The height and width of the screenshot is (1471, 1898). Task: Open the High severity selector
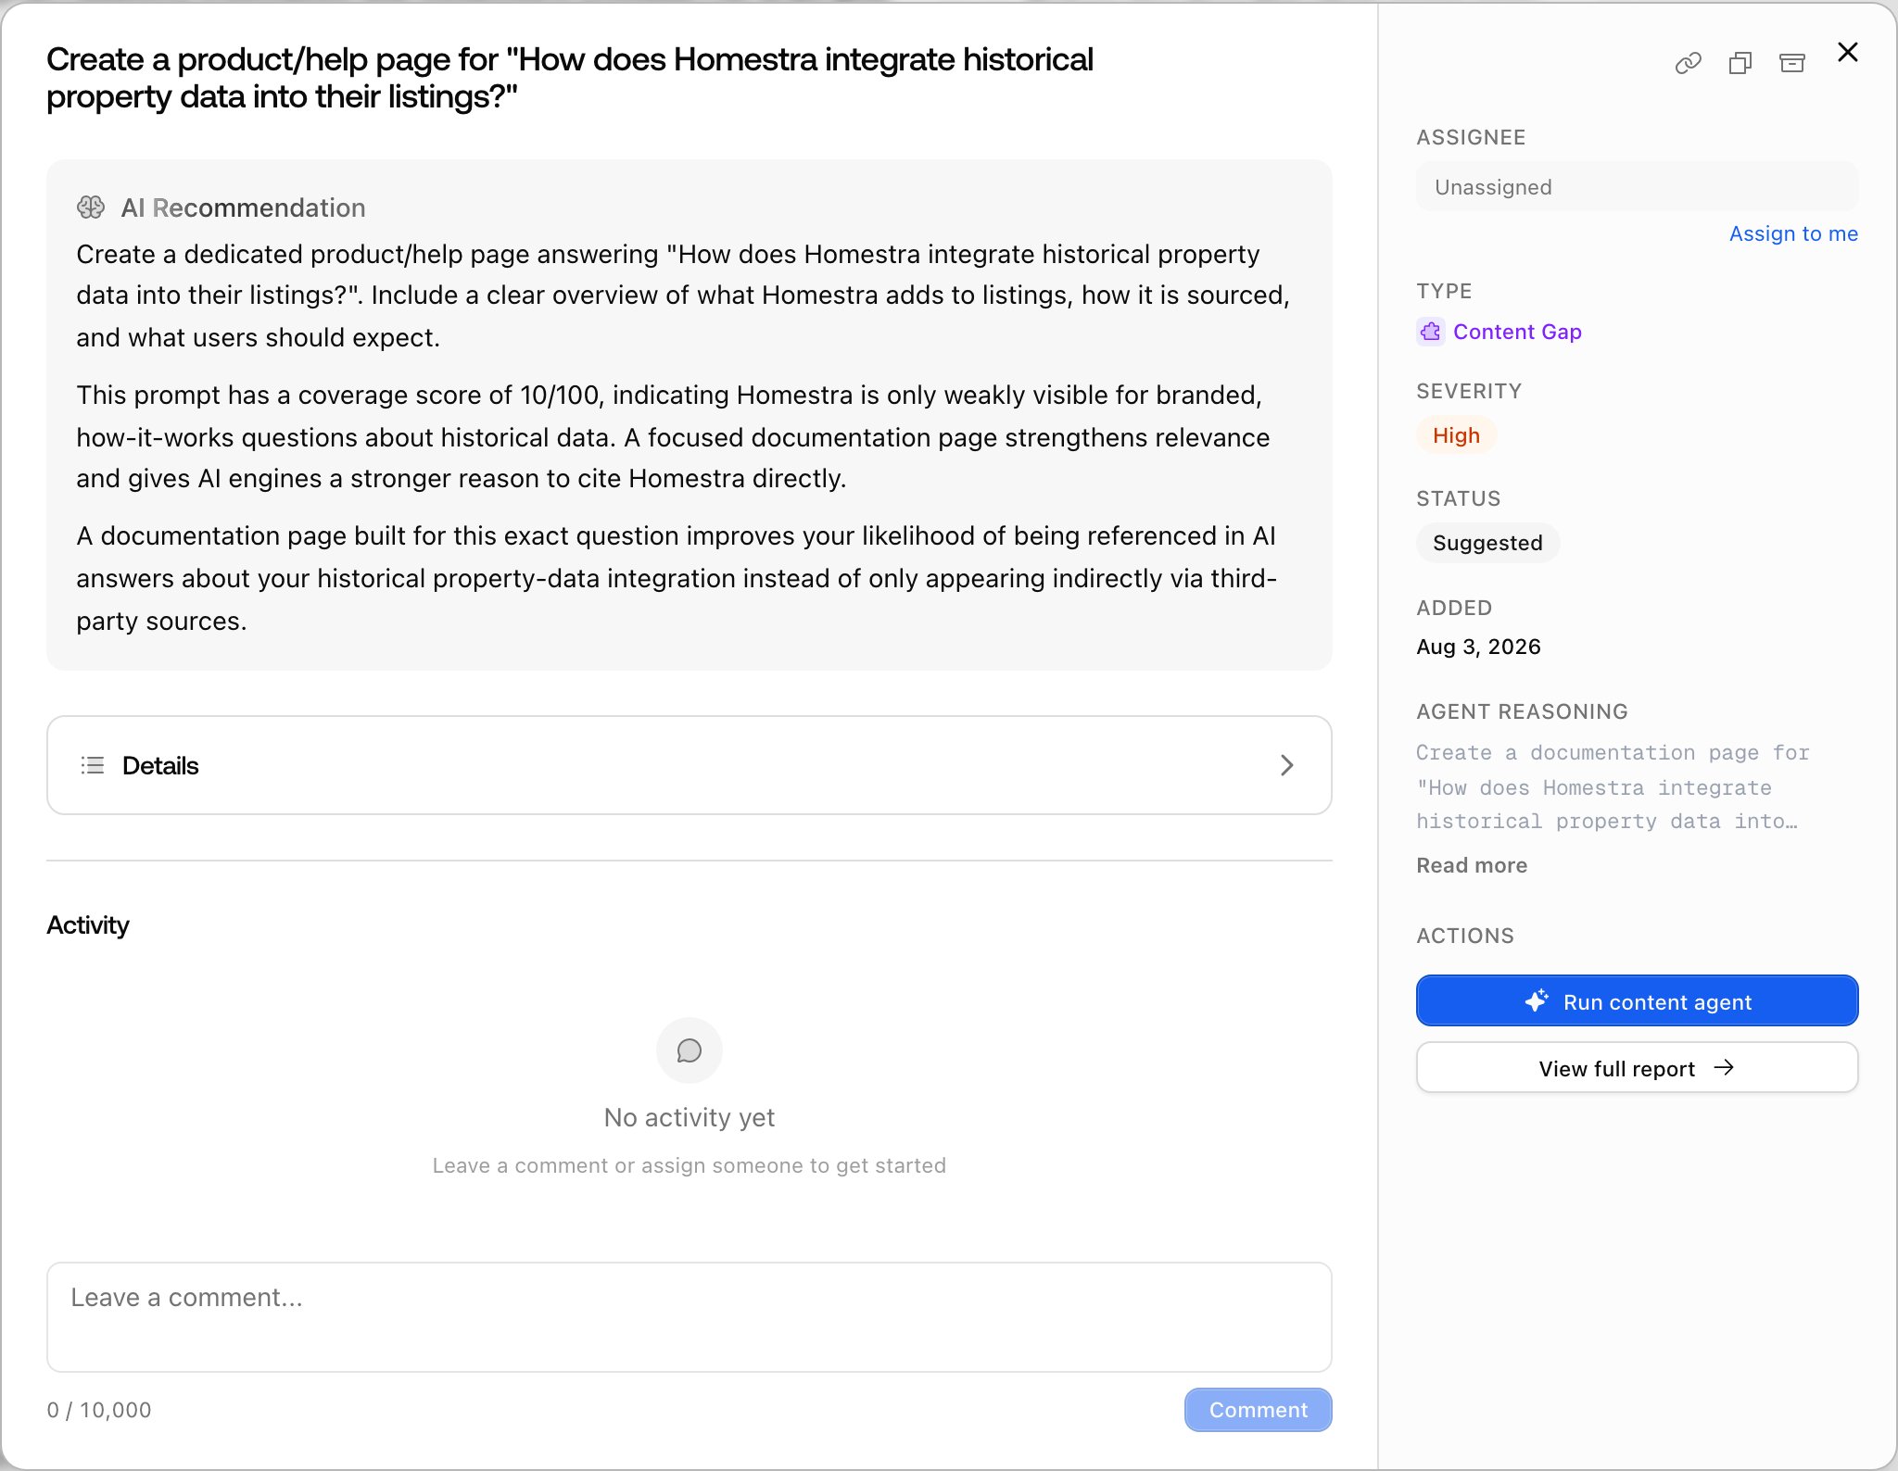tap(1456, 435)
